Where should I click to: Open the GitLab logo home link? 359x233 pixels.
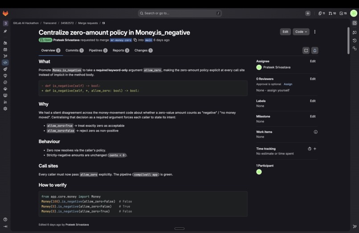pyautogui.click(x=5, y=13)
